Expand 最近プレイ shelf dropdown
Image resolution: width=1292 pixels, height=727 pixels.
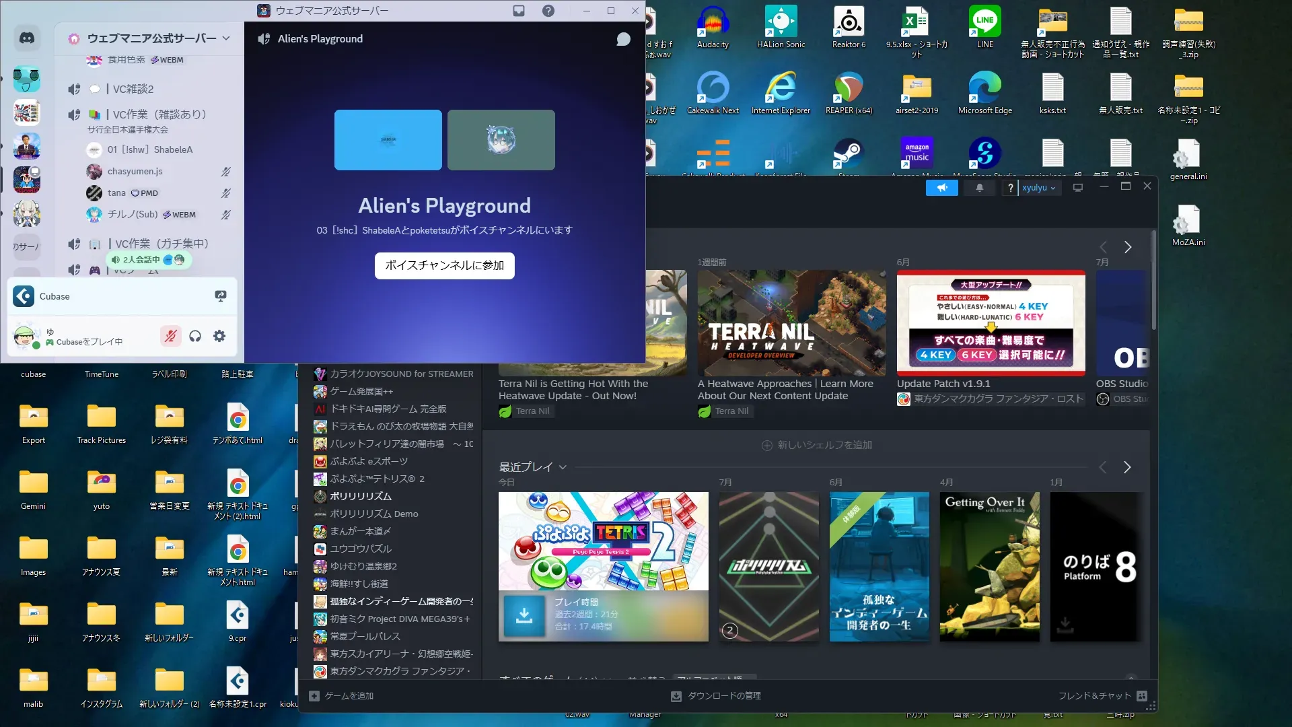563,467
